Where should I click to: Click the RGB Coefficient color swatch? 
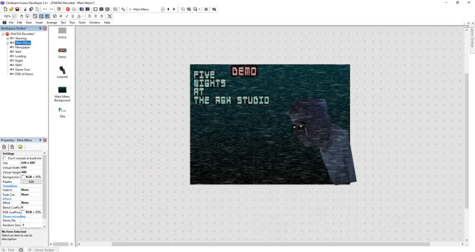click(23, 212)
